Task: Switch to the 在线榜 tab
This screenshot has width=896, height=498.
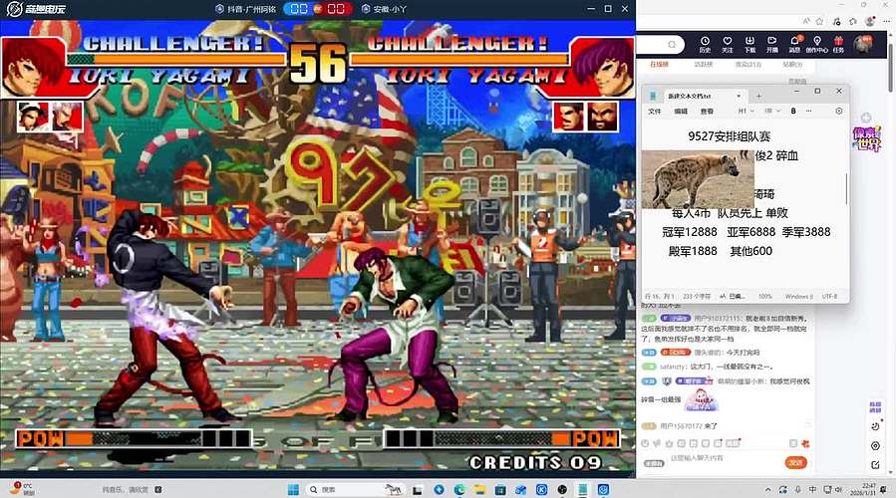Action: click(x=659, y=64)
